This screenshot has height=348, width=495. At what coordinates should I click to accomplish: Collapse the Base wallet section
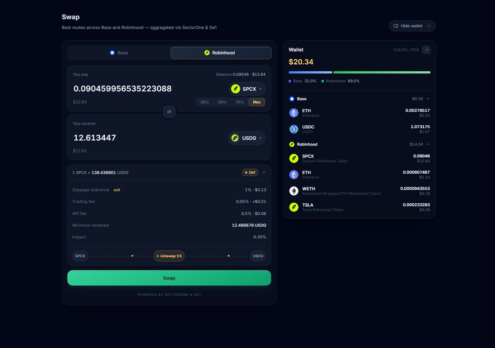pyautogui.click(x=428, y=99)
